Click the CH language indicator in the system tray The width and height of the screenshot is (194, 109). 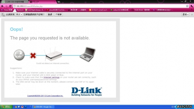tap(172, 107)
